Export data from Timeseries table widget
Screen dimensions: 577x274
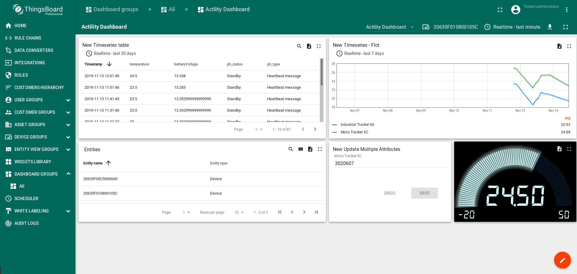(309, 46)
